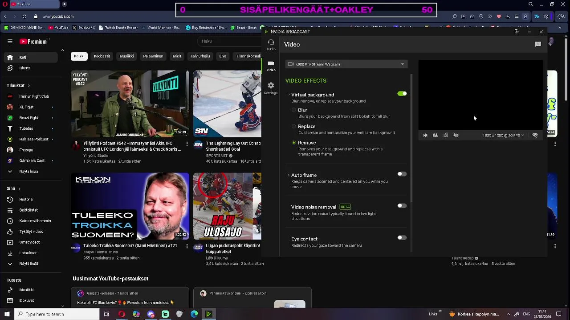Click the Opera search zoom icon
This screenshot has height=320, width=570.
point(454,16)
